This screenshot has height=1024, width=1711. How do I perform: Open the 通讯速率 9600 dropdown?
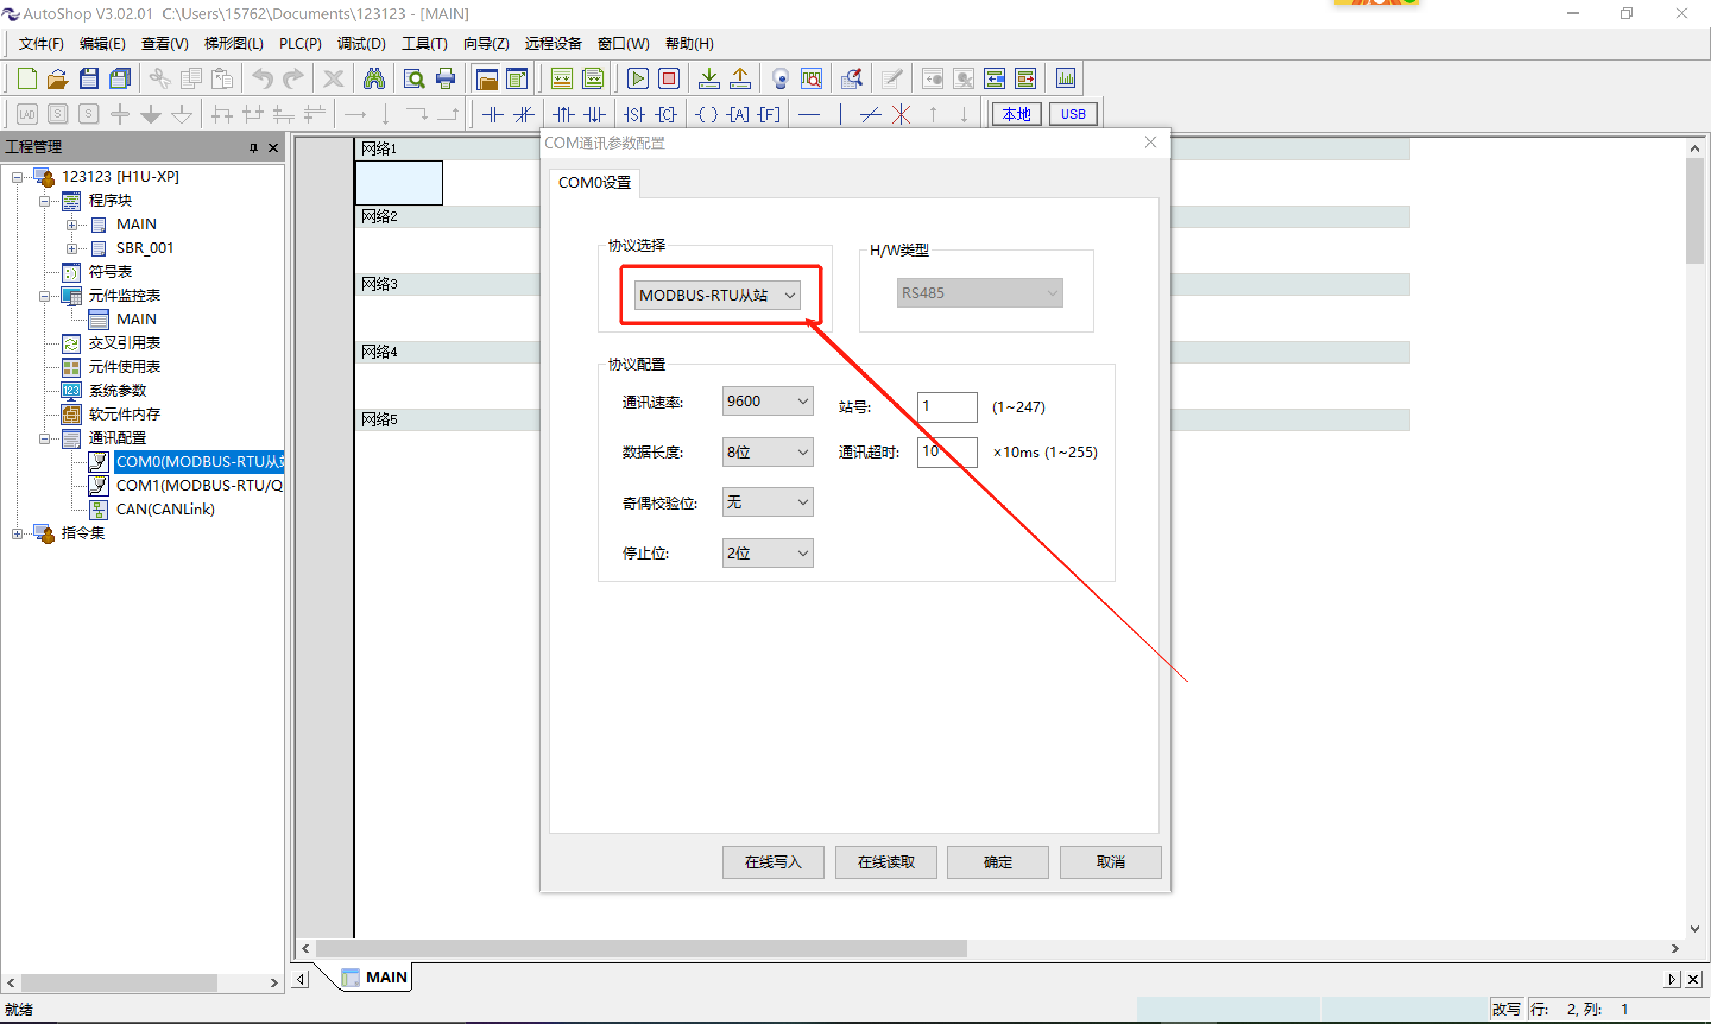[768, 401]
